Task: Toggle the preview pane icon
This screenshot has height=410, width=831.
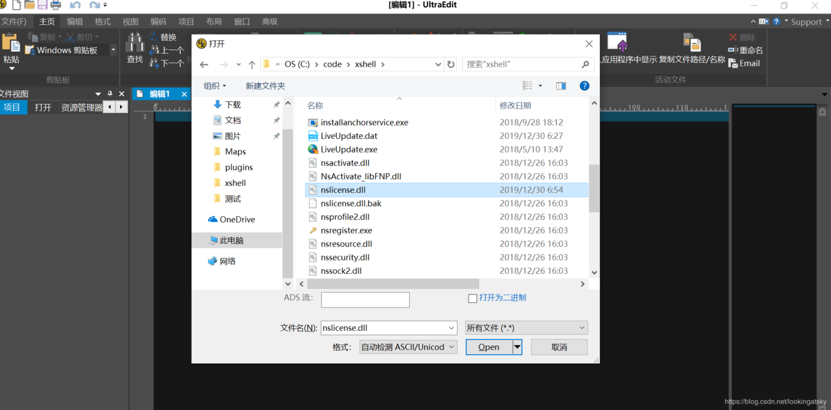Action: click(x=561, y=86)
